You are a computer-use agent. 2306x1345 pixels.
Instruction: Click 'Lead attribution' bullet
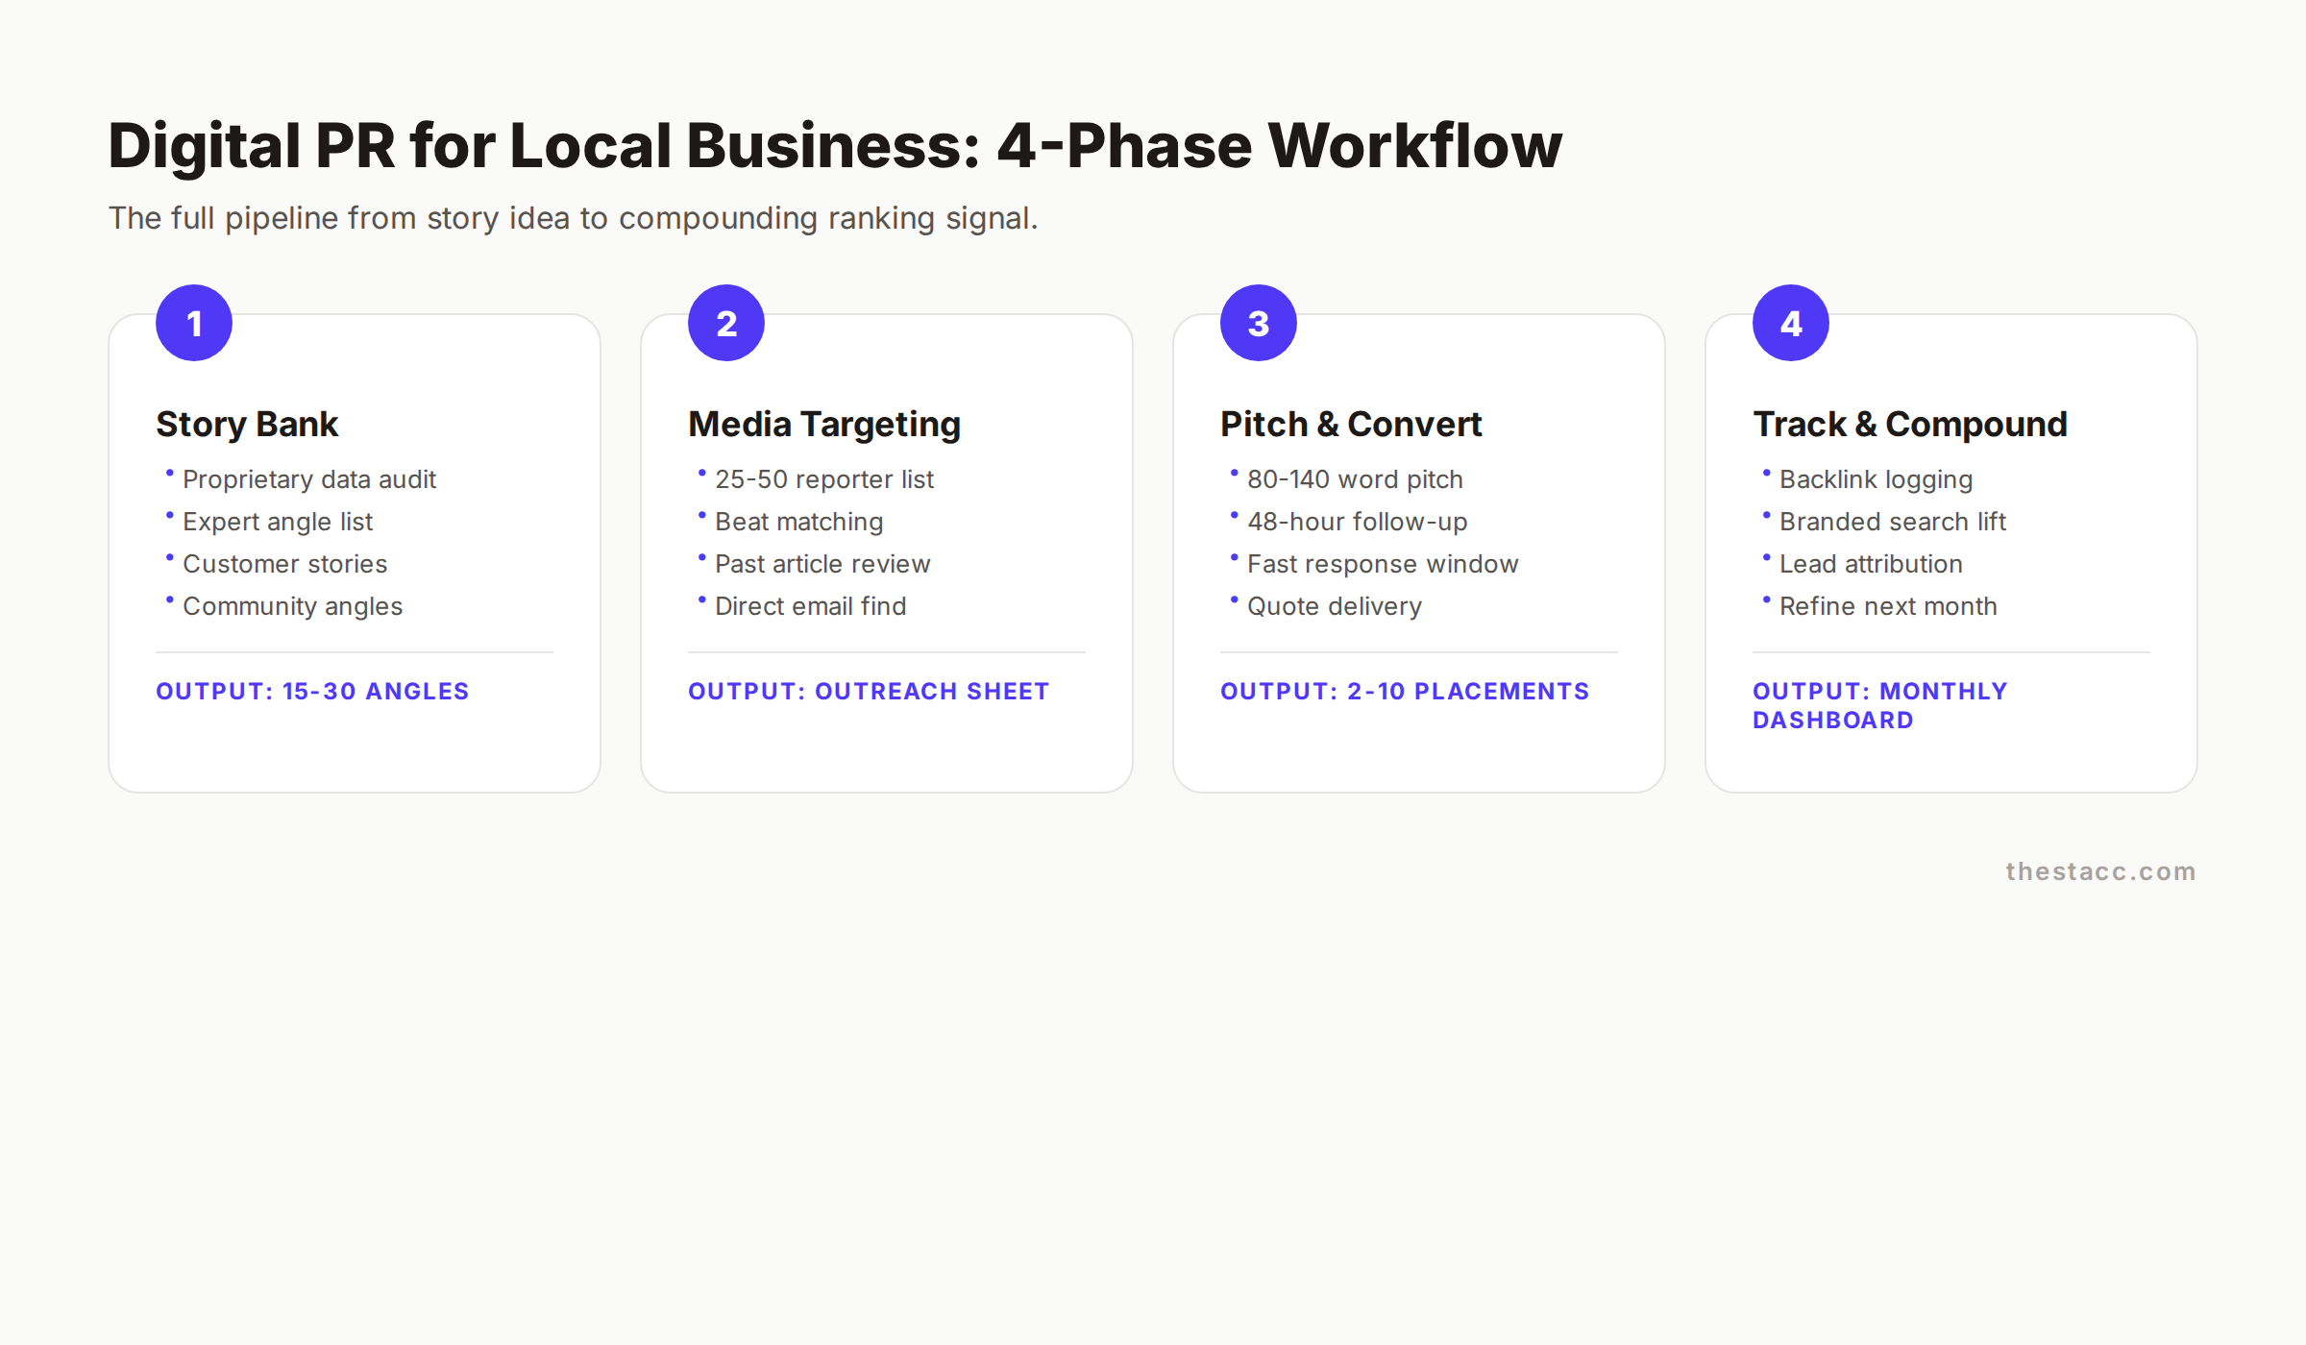coord(1871,564)
